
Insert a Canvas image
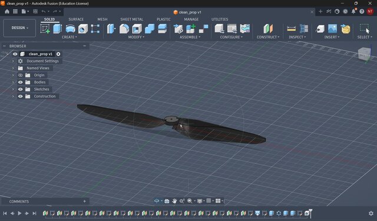[x=332, y=29]
